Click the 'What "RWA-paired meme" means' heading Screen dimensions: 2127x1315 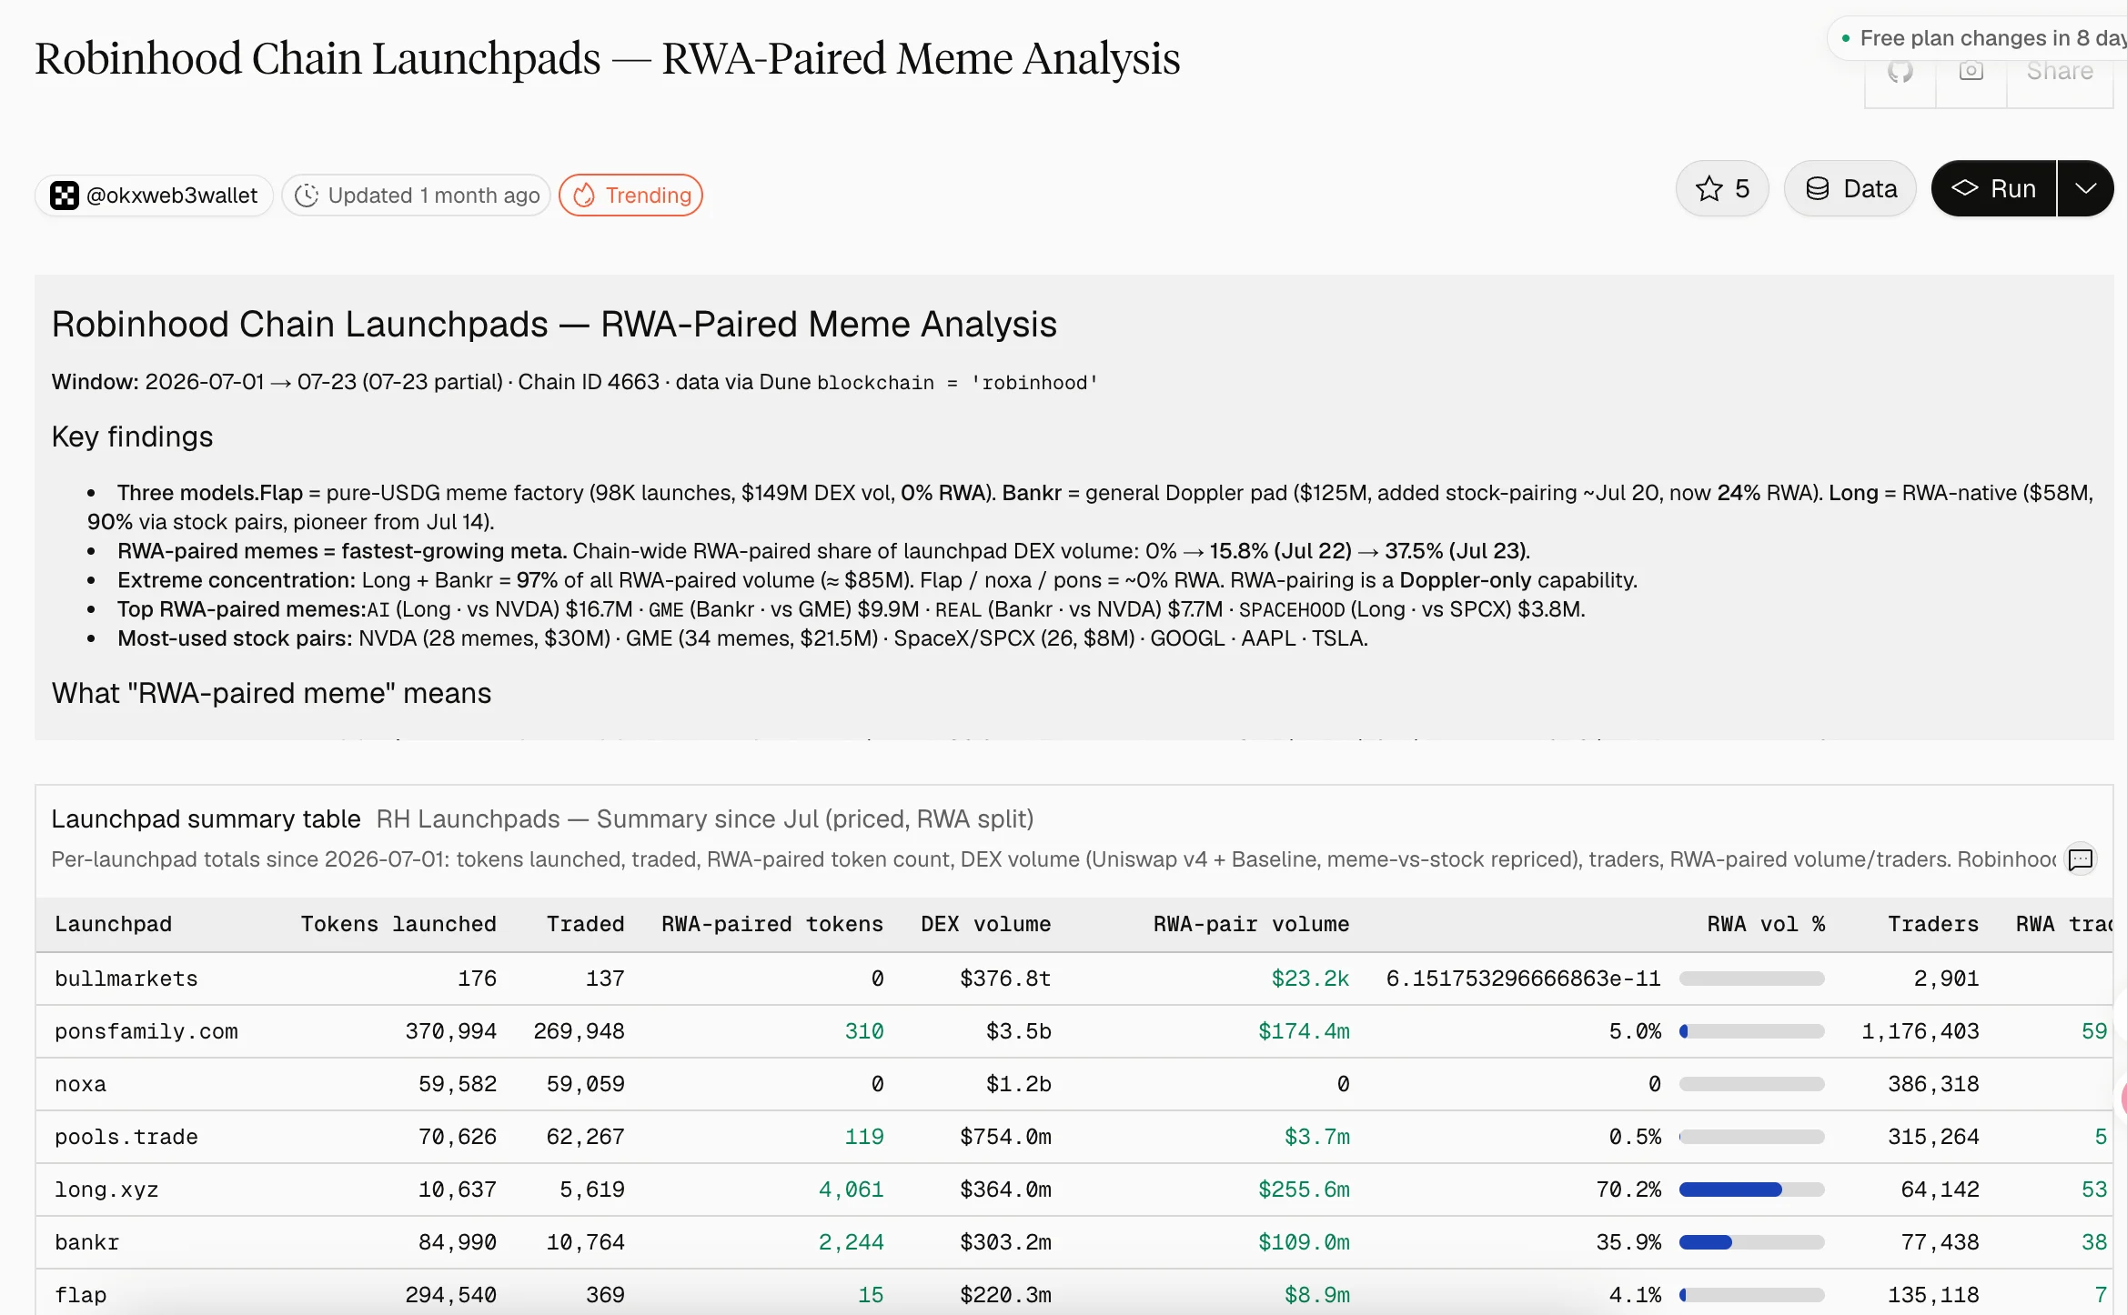point(271,694)
